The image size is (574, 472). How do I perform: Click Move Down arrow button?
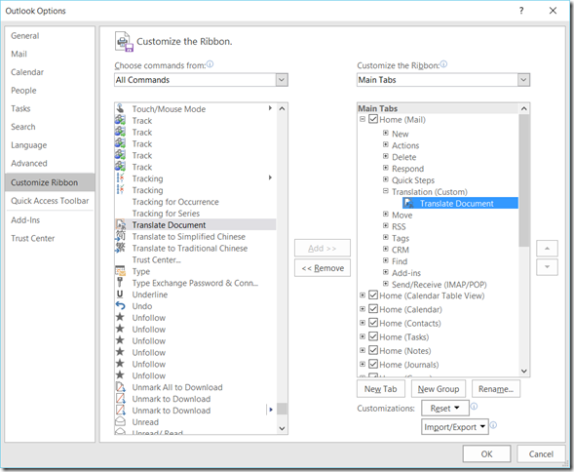[x=547, y=267]
